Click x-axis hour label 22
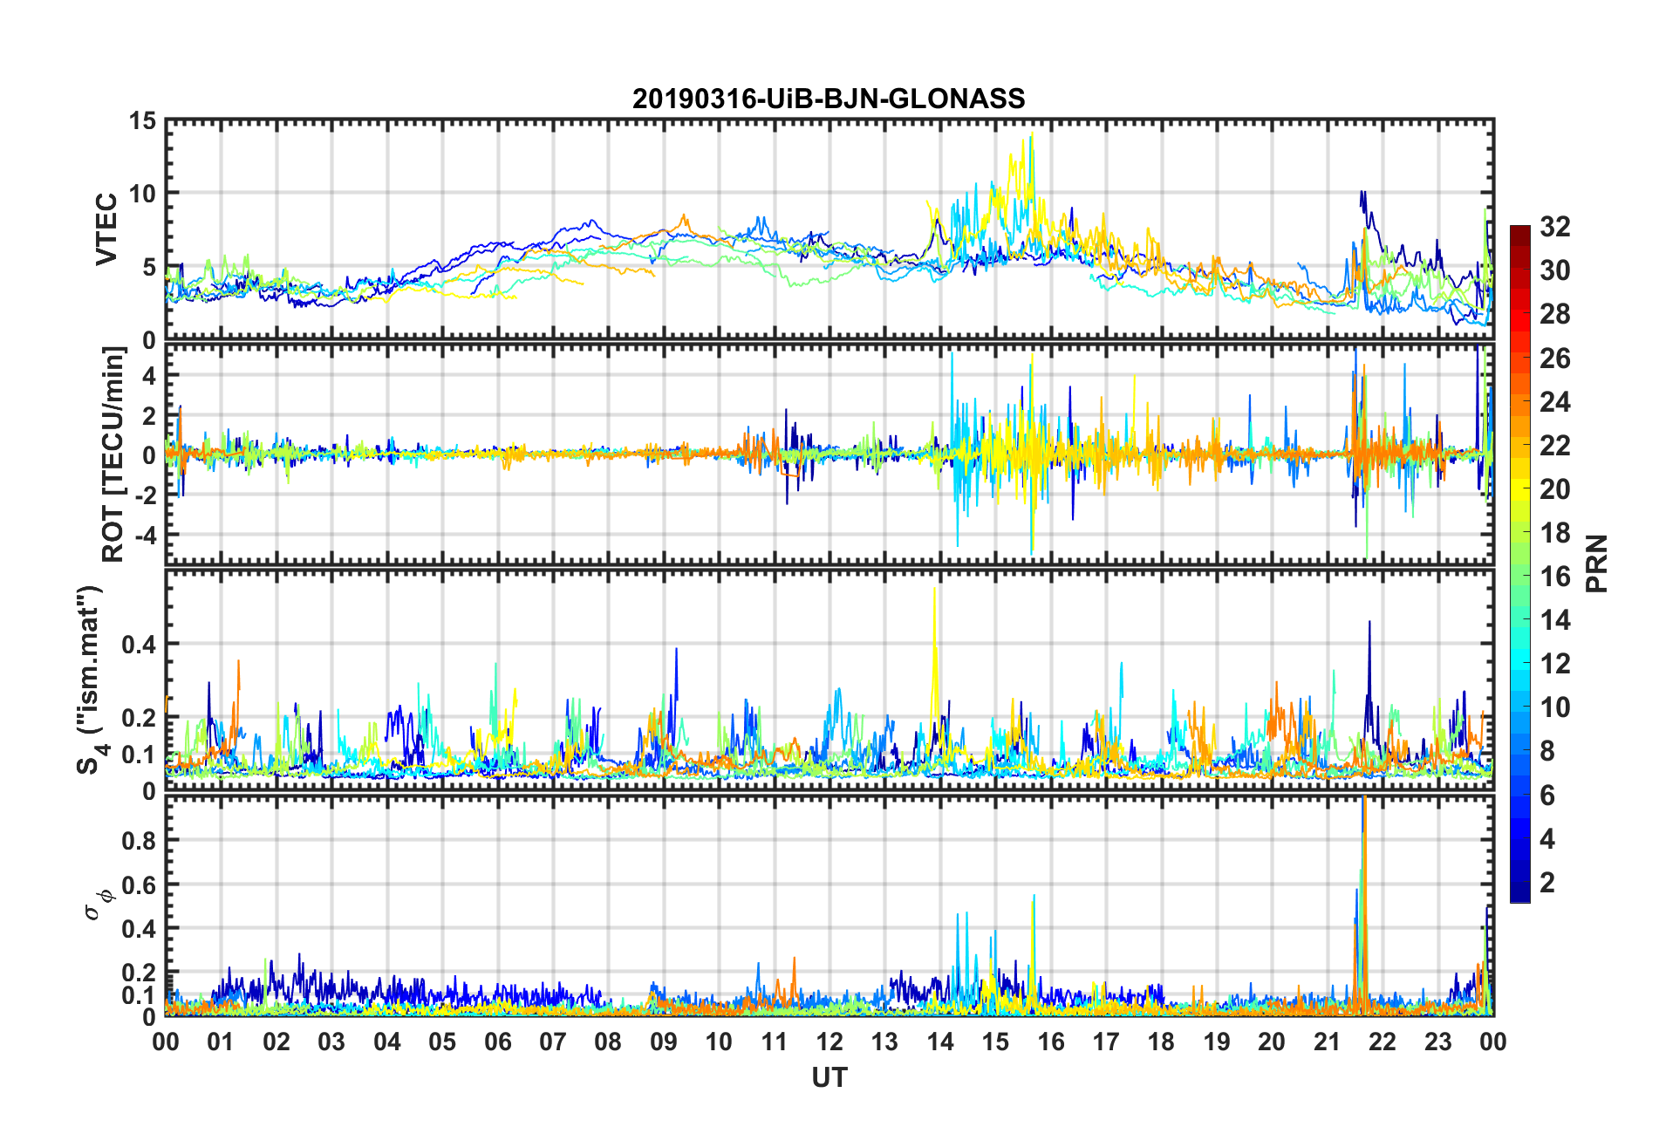 click(1382, 1042)
